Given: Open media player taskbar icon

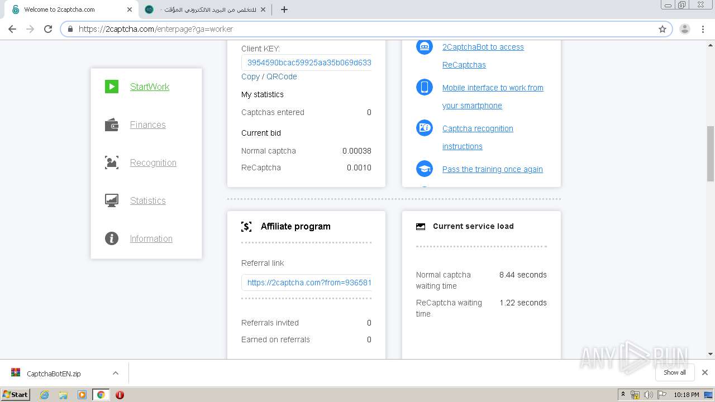Looking at the screenshot, I should (x=82, y=395).
